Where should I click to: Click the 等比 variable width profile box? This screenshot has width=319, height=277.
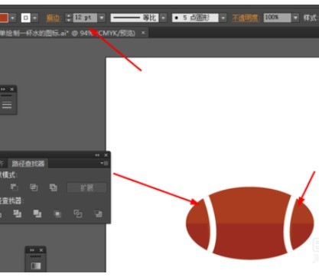(135, 18)
